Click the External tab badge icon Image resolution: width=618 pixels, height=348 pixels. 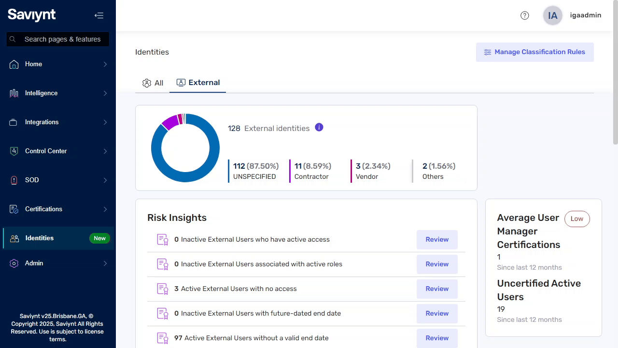[181, 83]
